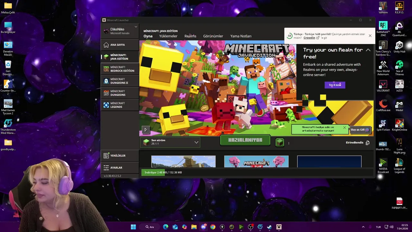The image size is (412, 232).
Task: Collapse the Realm promo panel chevron
Action: tap(368, 50)
